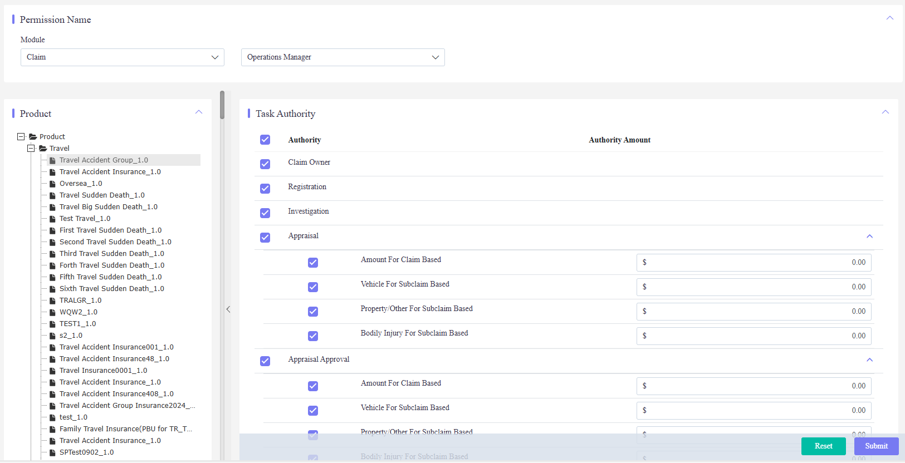Select Travel Sudden Death_1.0 product

click(102, 195)
